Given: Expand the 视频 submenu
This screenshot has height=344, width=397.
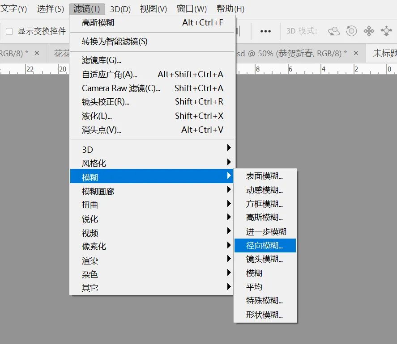Looking at the screenshot, I should [x=151, y=233].
